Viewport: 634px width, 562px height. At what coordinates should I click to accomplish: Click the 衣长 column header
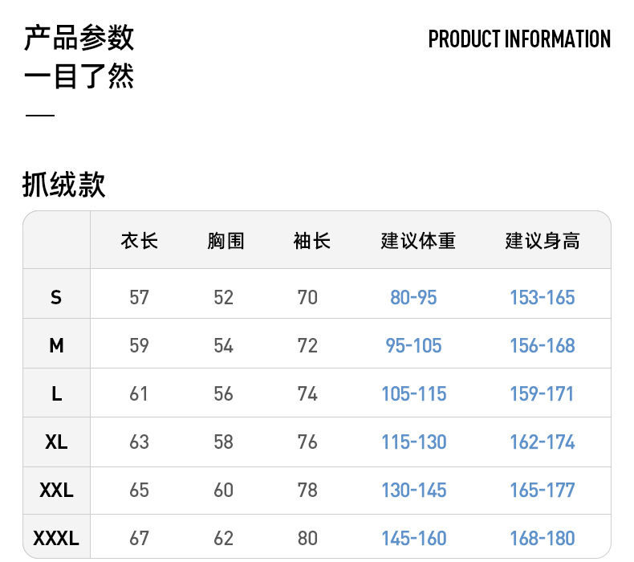click(x=139, y=241)
